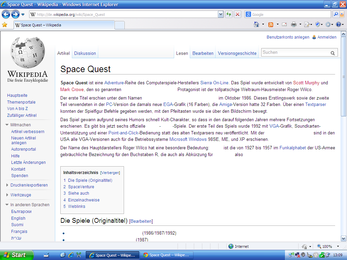Image resolution: width=347 pixels, height=260 pixels.
Task: Click the red Stop loading icon
Action: pos(238,15)
